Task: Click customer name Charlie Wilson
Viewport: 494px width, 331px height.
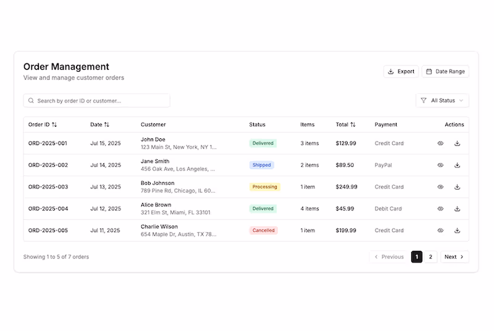Action: tap(159, 227)
